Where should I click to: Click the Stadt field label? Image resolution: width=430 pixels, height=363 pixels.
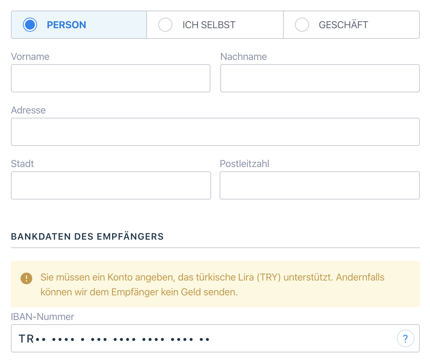pyautogui.click(x=23, y=164)
